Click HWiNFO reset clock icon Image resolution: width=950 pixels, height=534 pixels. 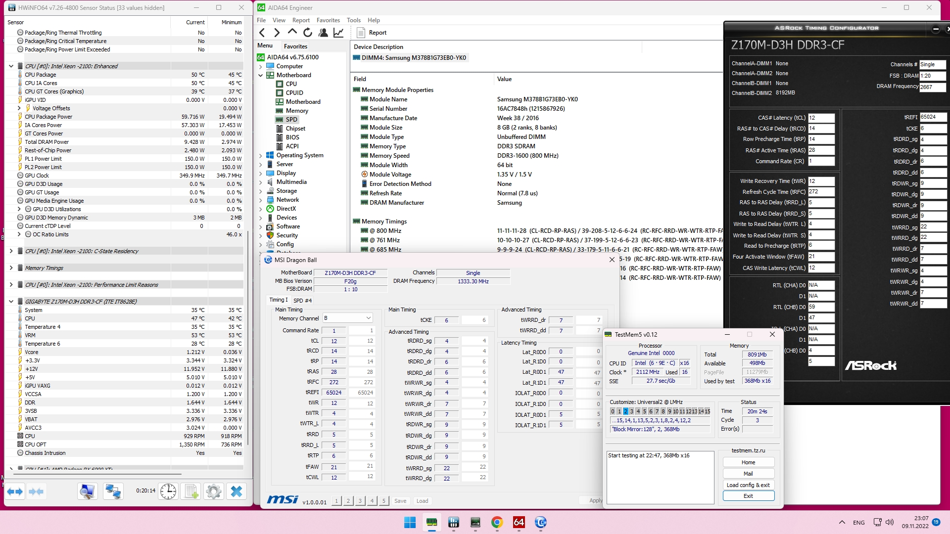click(168, 491)
